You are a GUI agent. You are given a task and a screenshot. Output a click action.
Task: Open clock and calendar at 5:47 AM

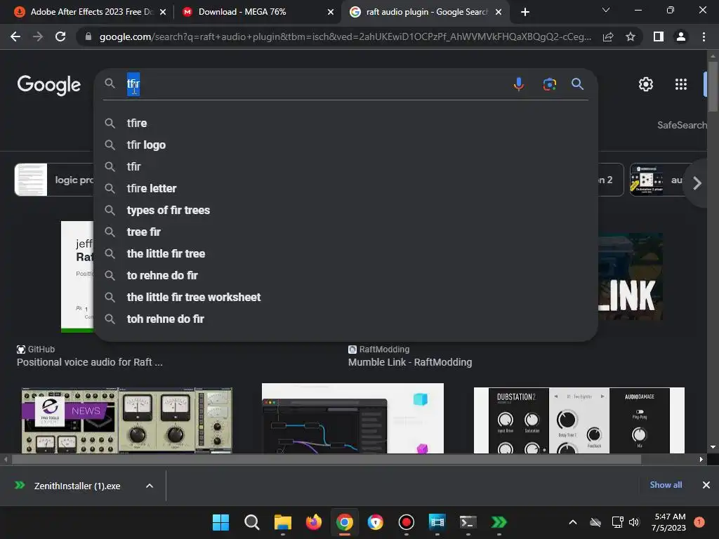coord(668,522)
